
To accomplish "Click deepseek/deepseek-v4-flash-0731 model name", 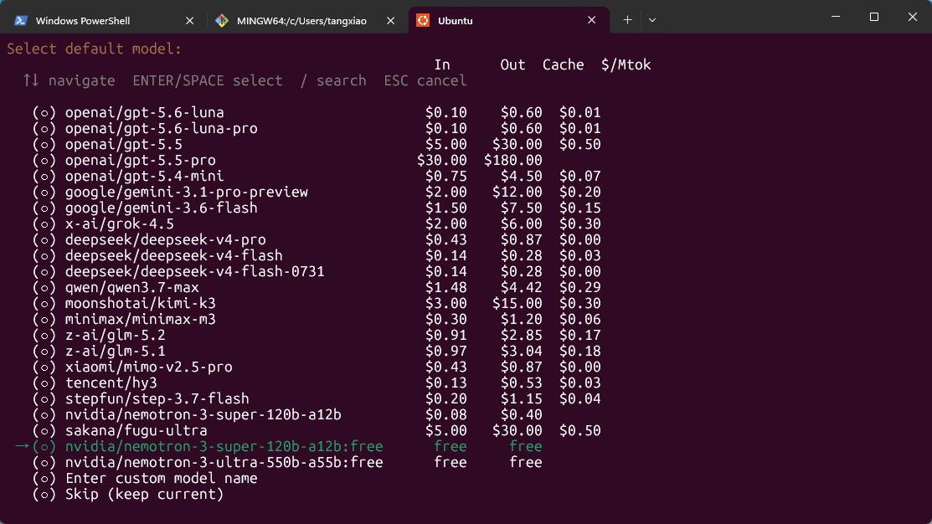I will click(195, 271).
